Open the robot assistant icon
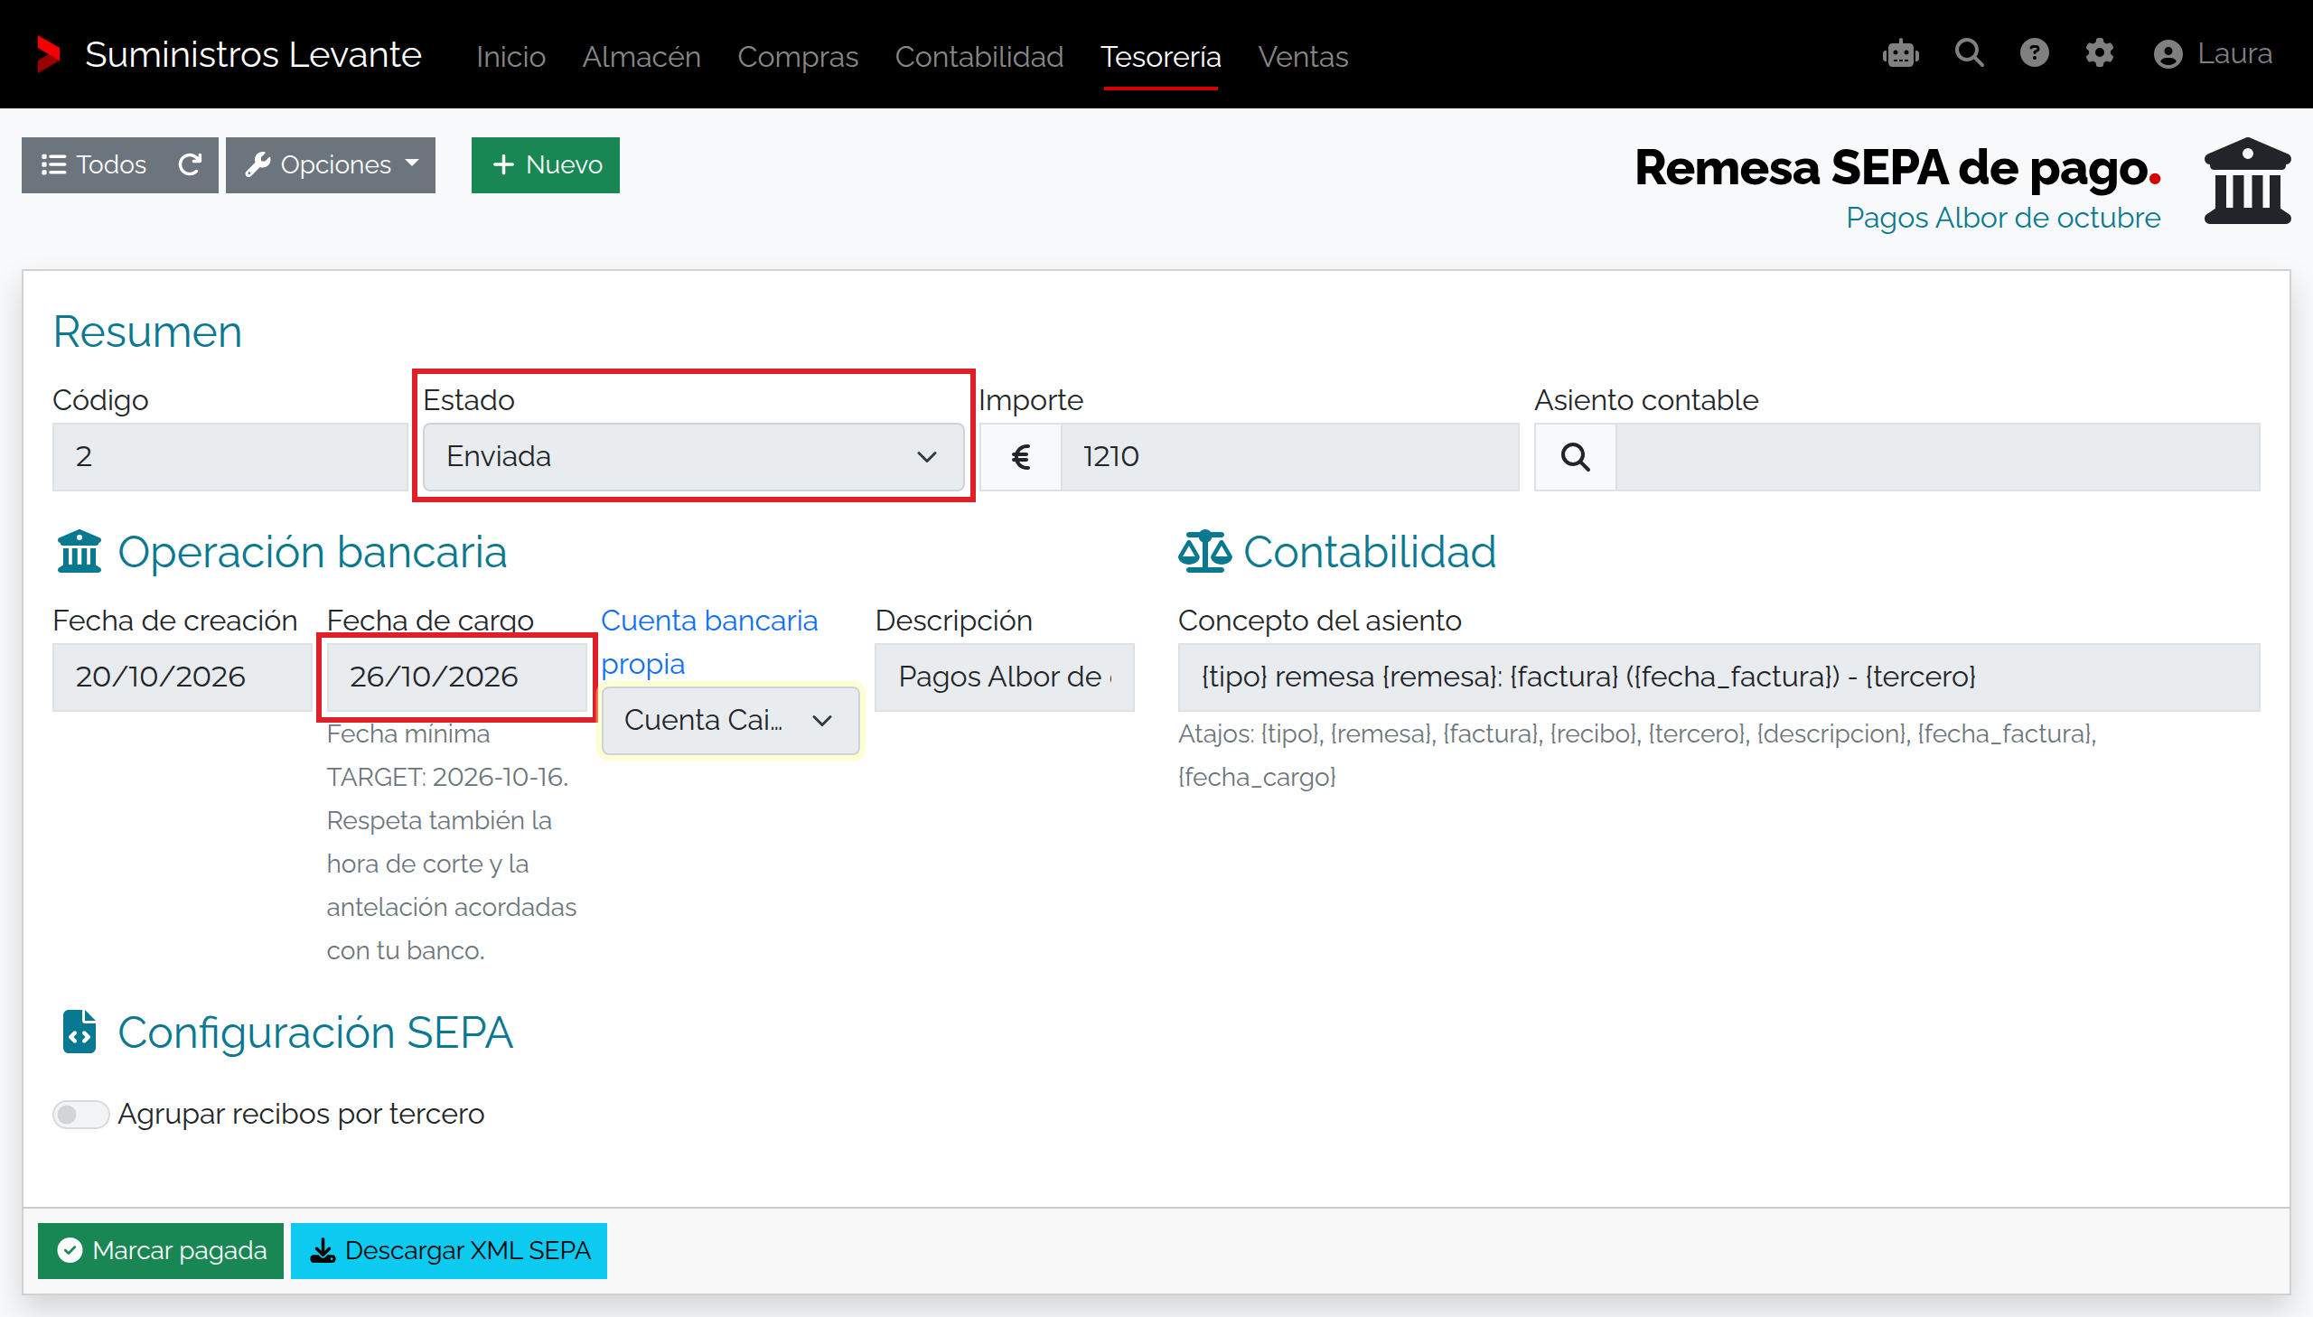The width and height of the screenshot is (2313, 1317). coord(1900,53)
